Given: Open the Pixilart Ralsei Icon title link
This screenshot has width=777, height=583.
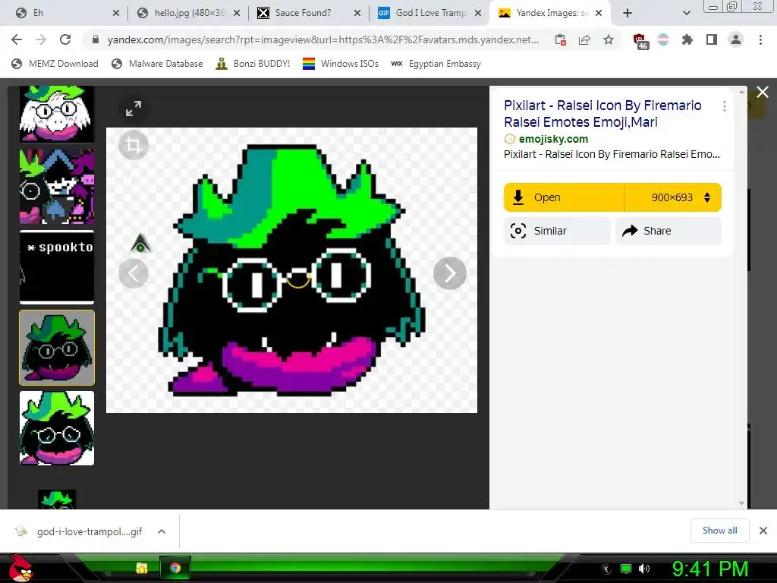Looking at the screenshot, I should point(602,114).
